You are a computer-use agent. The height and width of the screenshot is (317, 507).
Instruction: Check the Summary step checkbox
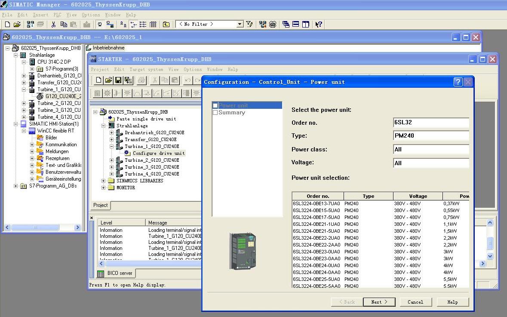coord(215,113)
